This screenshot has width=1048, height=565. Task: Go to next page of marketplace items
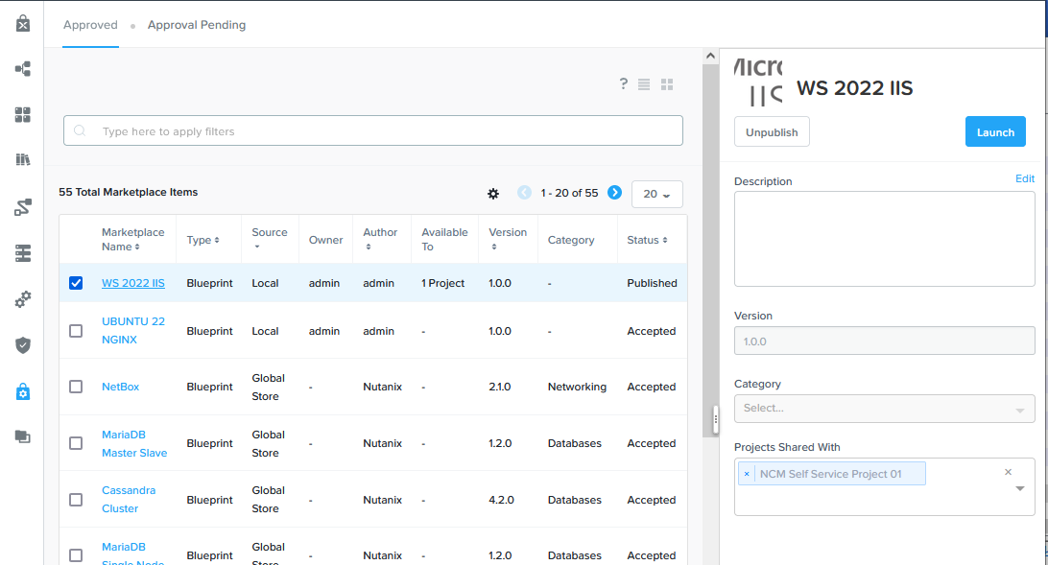(x=614, y=193)
